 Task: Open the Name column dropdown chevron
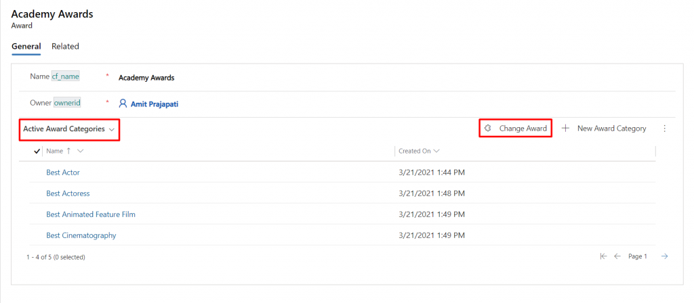click(80, 151)
